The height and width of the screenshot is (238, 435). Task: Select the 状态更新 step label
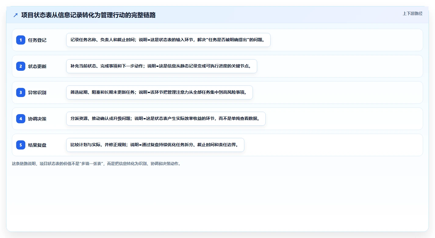point(37,66)
